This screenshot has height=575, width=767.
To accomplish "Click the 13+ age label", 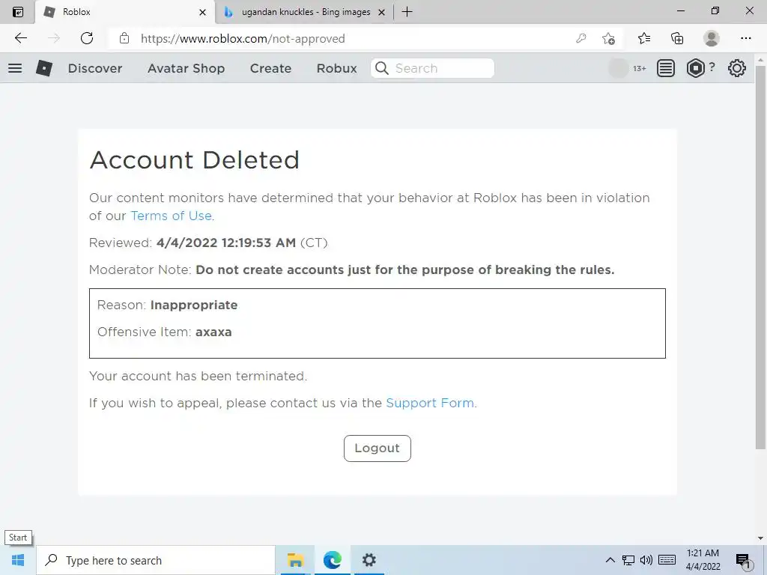I will (640, 68).
